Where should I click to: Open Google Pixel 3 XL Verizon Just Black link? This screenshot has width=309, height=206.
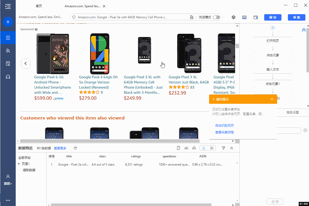tap(189, 80)
